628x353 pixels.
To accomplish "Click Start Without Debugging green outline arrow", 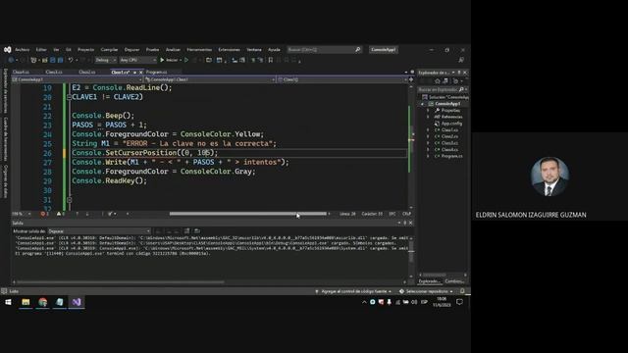I will coord(186,60).
